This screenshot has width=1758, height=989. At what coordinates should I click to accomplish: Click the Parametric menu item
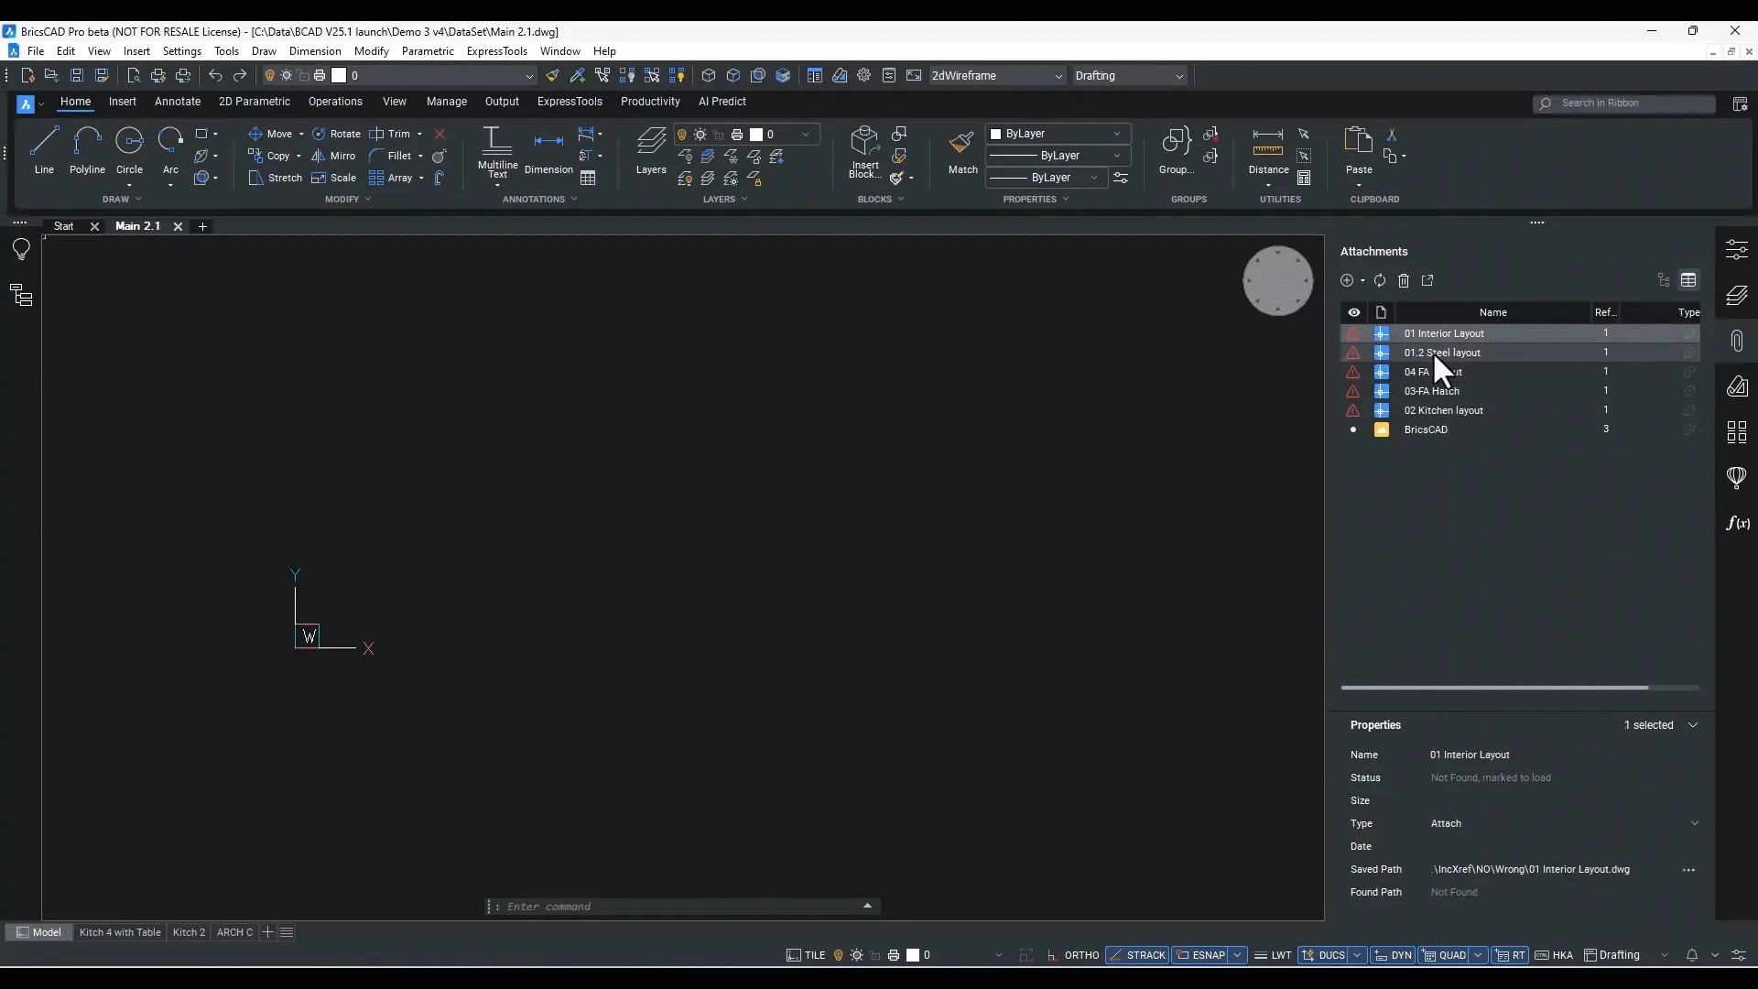point(428,50)
